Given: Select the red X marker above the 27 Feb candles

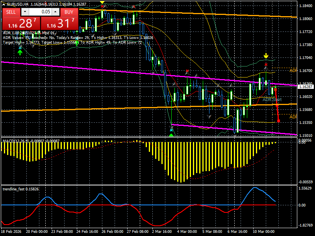Looking at the screenshot, I should [x=133, y=7].
